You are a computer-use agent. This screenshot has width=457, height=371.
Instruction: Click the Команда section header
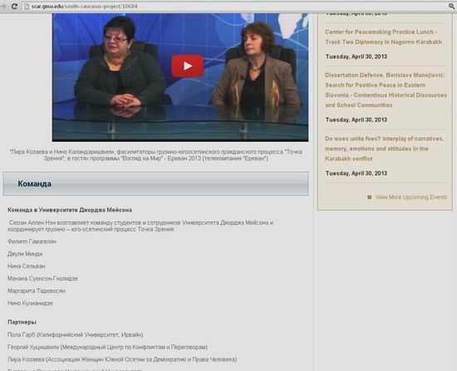pyautogui.click(x=155, y=183)
